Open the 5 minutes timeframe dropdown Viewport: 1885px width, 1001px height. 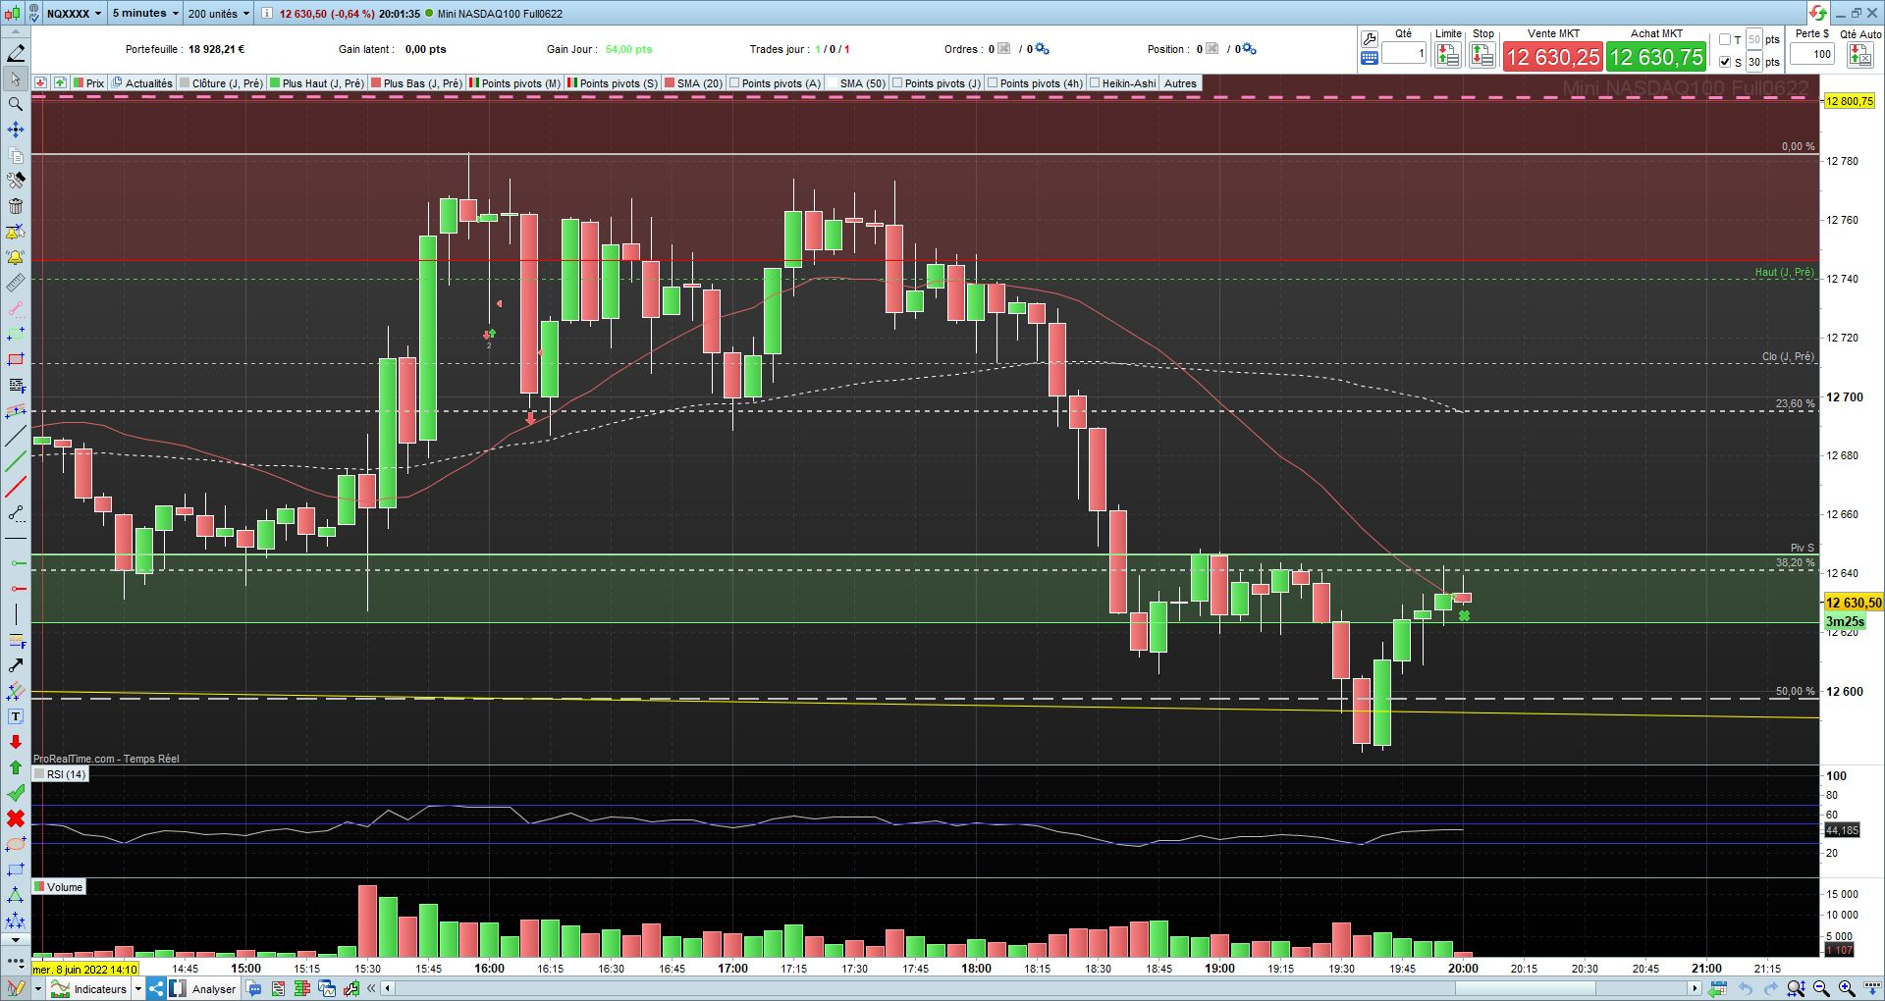coord(145,14)
